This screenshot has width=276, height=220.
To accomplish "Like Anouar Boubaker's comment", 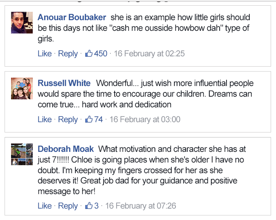I will tap(45, 54).
